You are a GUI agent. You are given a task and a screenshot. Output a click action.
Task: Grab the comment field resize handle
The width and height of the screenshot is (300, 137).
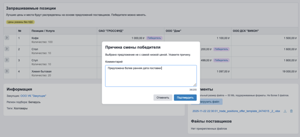(195, 85)
